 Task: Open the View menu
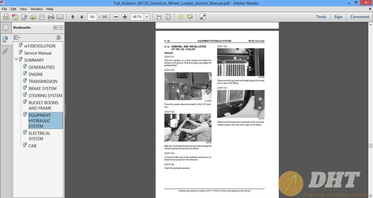tap(23, 9)
